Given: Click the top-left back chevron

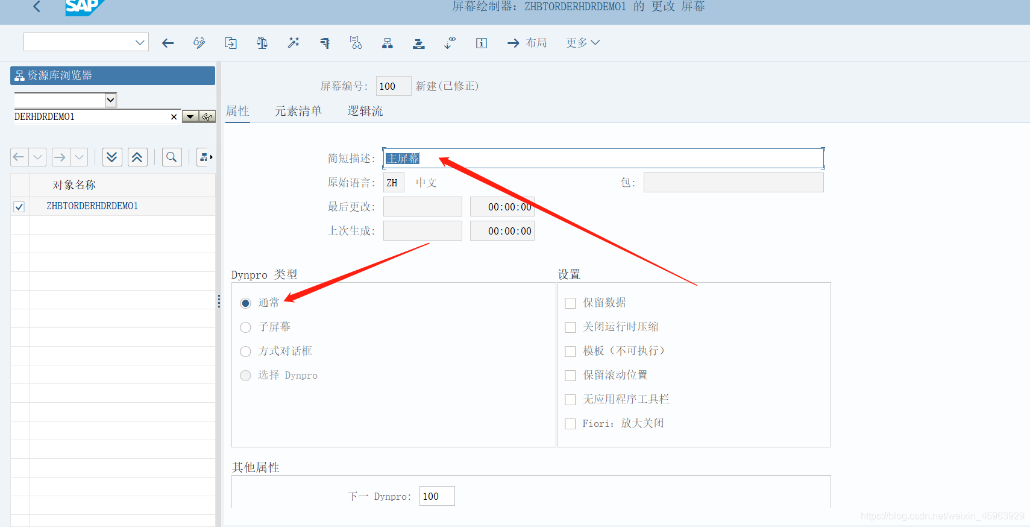Looking at the screenshot, I should click(x=37, y=7).
